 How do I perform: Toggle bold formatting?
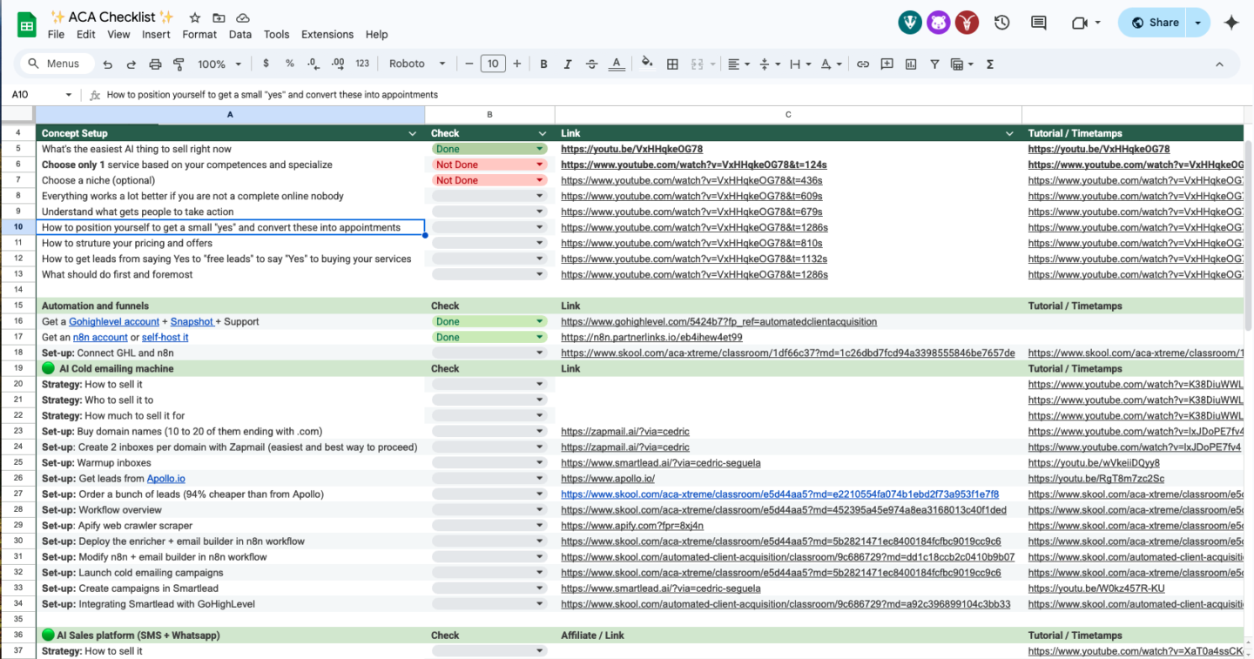[544, 64]
